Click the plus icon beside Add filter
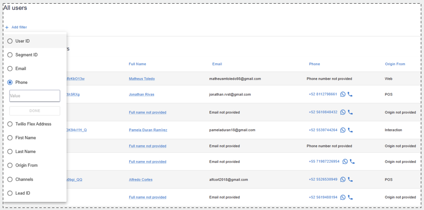Image resolution: width=424 pixels, height=210 pixels. pyautogui.click(x=7, y=27)
